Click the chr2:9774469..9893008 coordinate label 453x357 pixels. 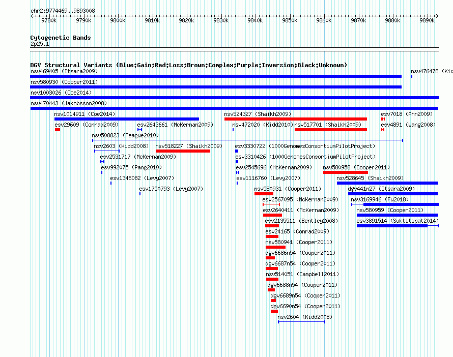tap(63, 11)
